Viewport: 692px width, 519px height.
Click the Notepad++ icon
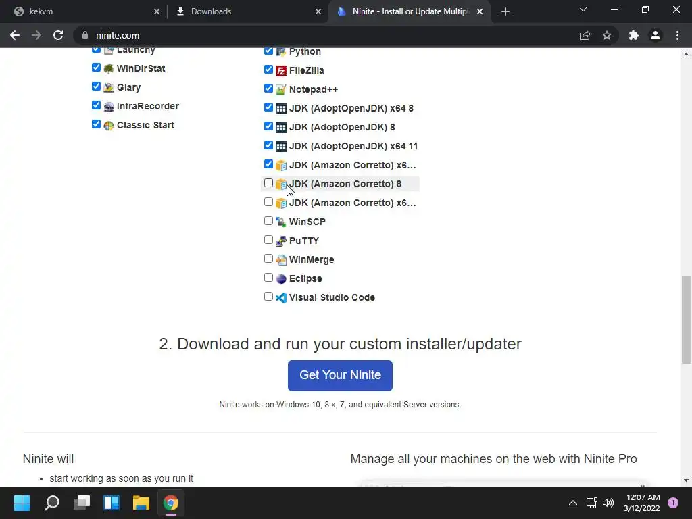(x=281, y=90)
